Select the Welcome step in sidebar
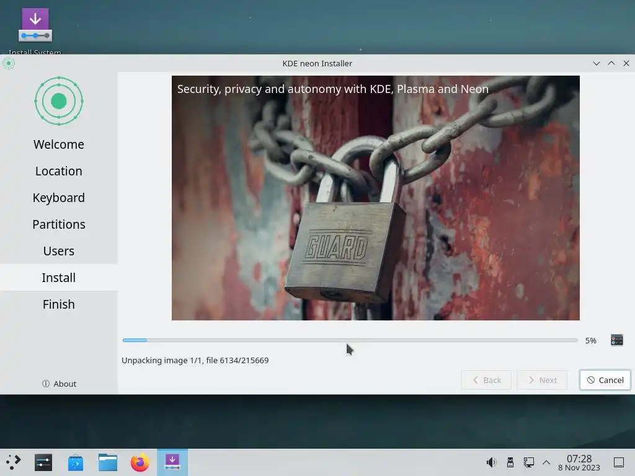 pyautogui.click(x=59, y=144)
